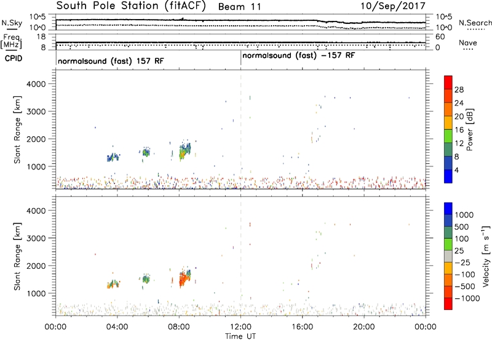Click the 08:30 UT scatter cluster in the power panel
492x340 pixels.
[x=184, y=151]
